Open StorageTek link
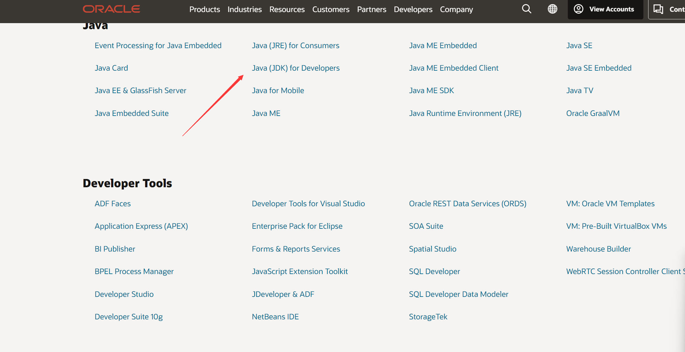 (x=428, y=317)
